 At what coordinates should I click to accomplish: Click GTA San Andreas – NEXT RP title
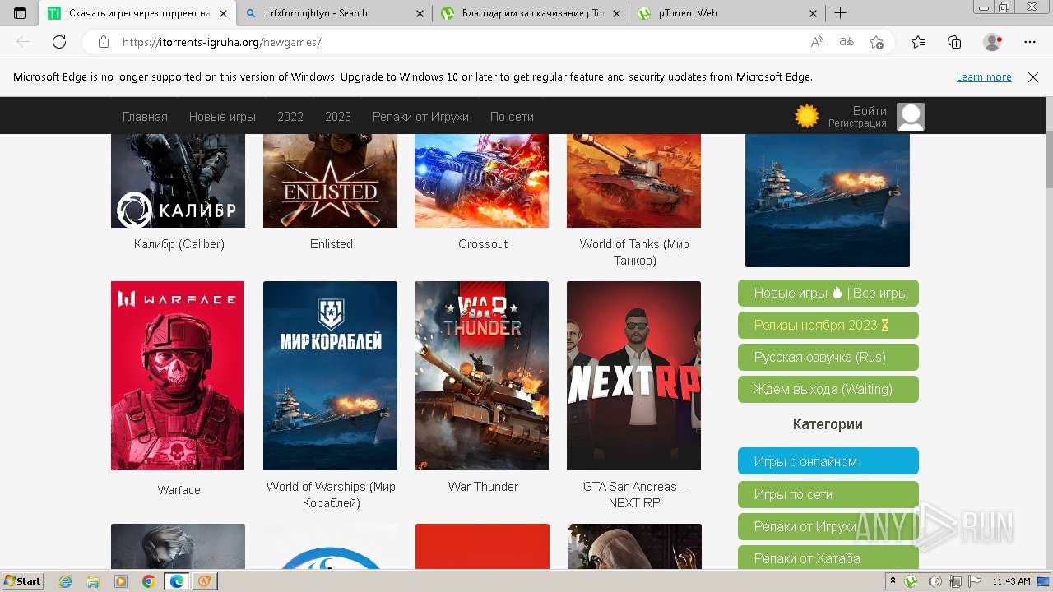click(635, 495)
